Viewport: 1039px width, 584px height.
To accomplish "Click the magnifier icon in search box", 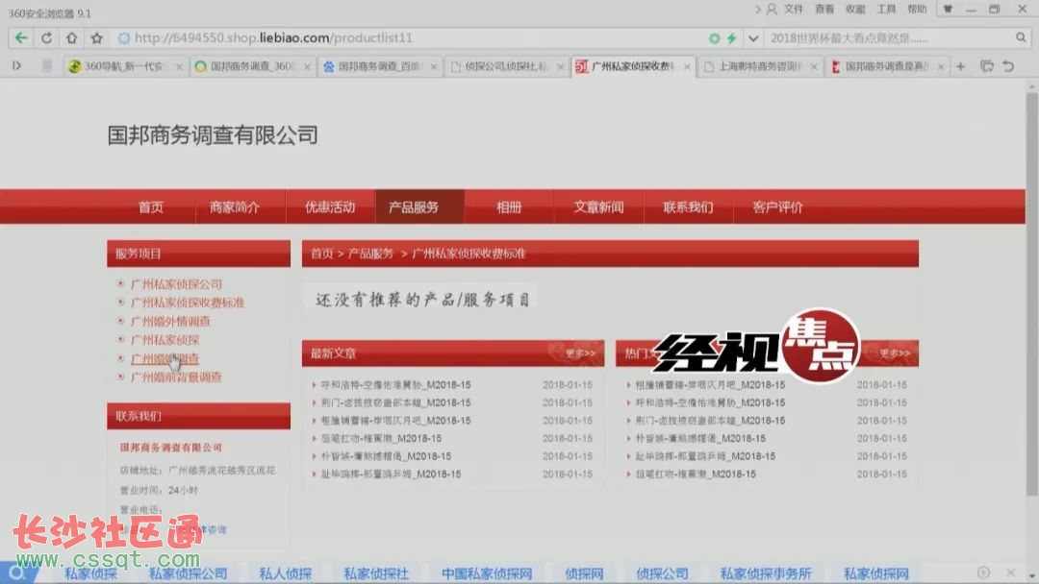I will click(x=1021, y=37).
